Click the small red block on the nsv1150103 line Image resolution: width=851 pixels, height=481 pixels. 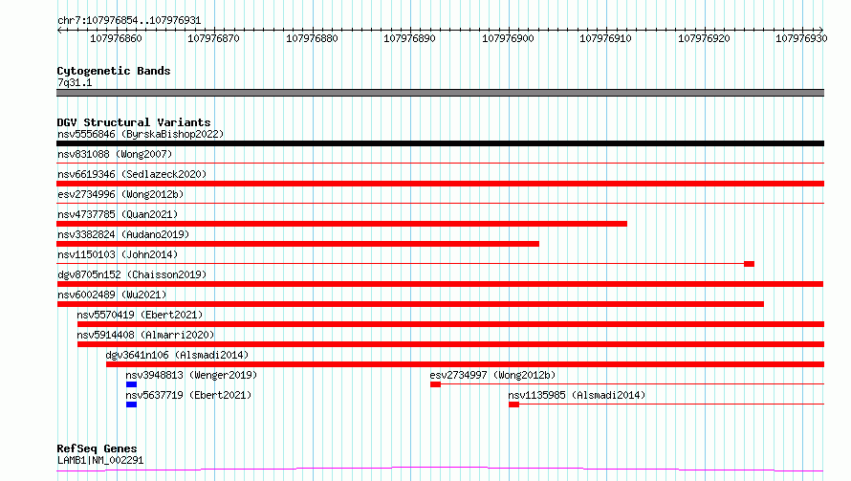pos(749,264)
